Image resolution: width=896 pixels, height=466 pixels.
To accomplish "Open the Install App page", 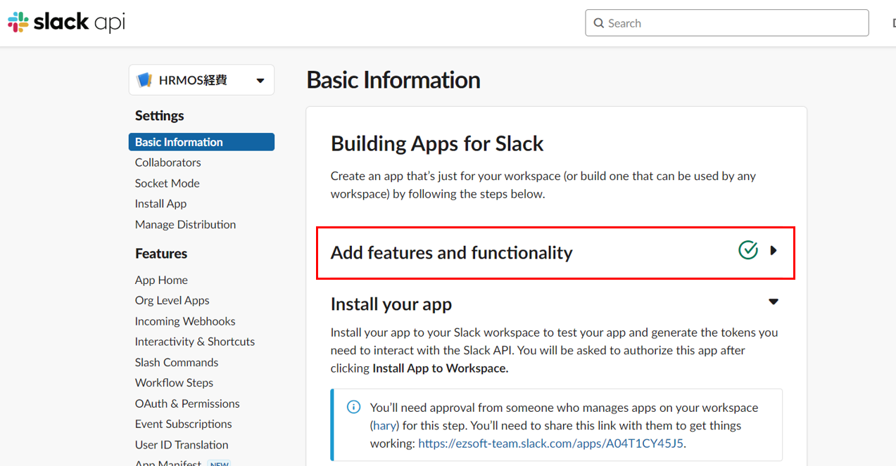I will tap(161, 204).
